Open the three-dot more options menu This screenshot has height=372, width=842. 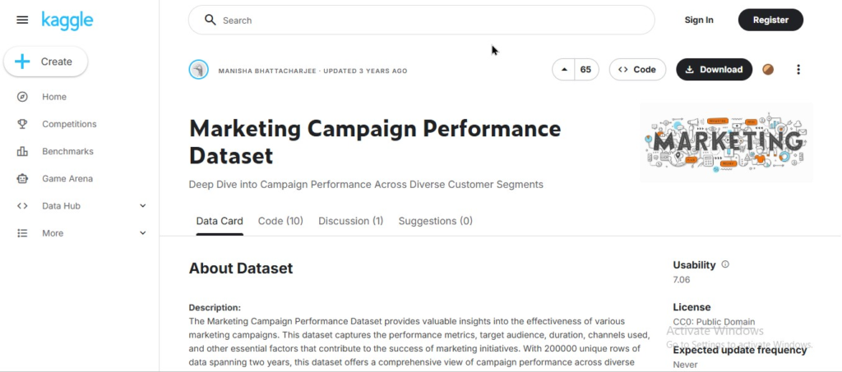tap(798, 70)
